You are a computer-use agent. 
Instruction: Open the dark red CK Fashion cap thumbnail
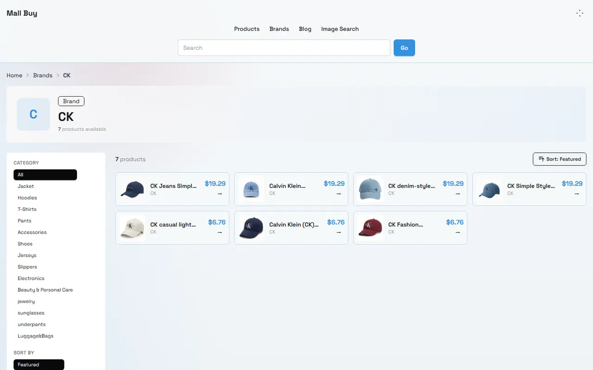coord(370,228)
